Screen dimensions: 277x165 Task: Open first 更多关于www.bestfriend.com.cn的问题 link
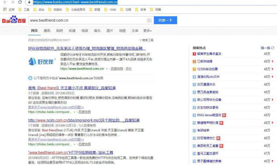click(56, 107)
